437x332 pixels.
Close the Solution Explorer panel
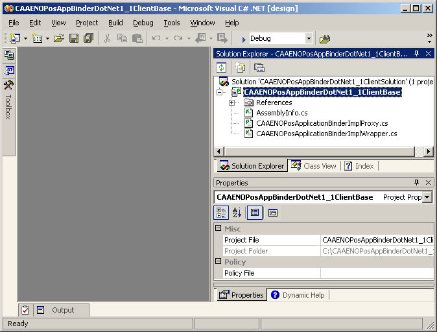pyautogui.click(x=429, y=54)
